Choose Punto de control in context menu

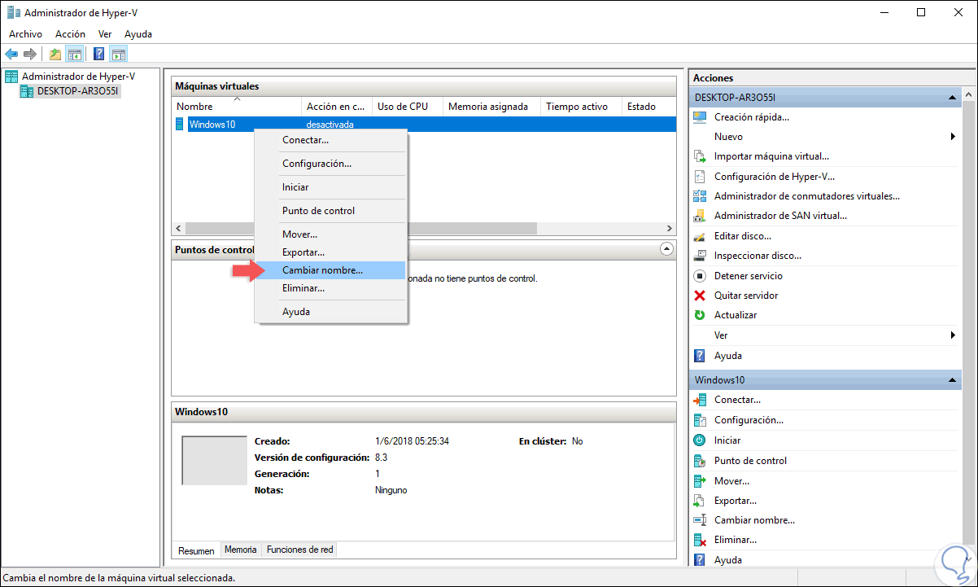pos(331,211)
